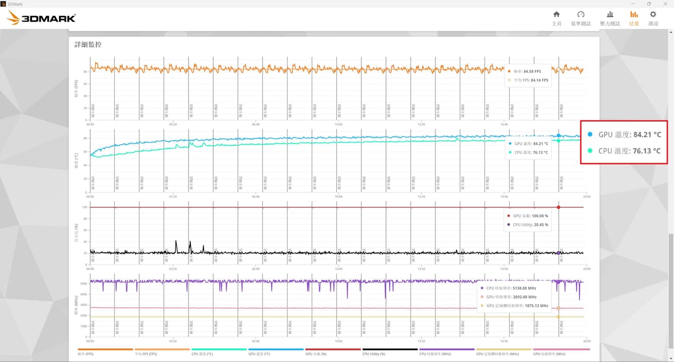
Task: Toggle the GPU 溫度 legend series
Action: (276, 351)
